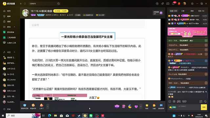The height and width of the screenshot is (118, 210).
Task: Collapse the 关注 followed list chevron
Action: tap(14, 52)
